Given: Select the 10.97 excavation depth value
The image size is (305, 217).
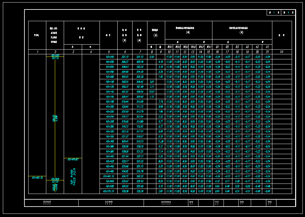Looking at the screenshot, I should [x=152, y=92].
